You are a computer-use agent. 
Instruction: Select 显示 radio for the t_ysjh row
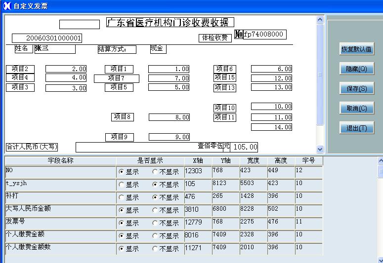coord(122,185)
